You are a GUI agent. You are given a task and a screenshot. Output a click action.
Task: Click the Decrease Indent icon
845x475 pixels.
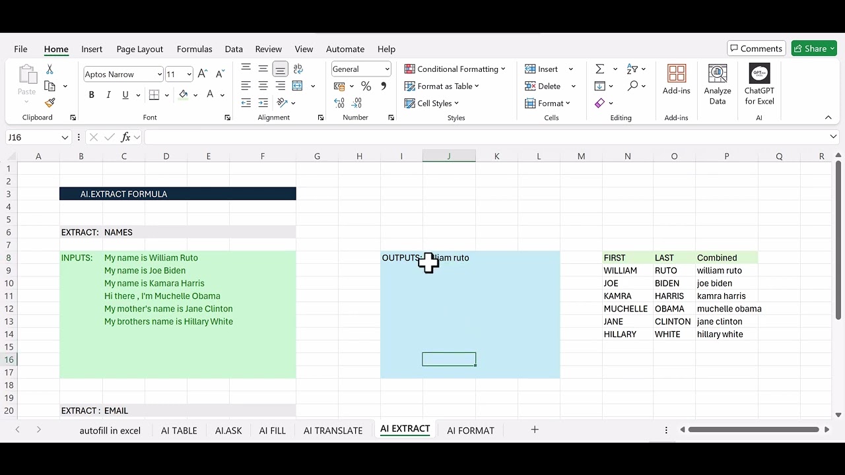pyautogui.click(x=246, y=103)
